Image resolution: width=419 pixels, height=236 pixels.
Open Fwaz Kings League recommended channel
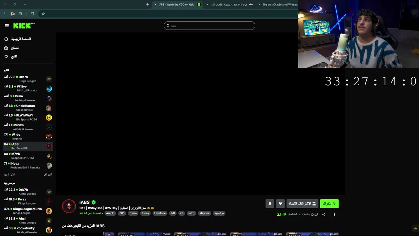coord(28,201)
